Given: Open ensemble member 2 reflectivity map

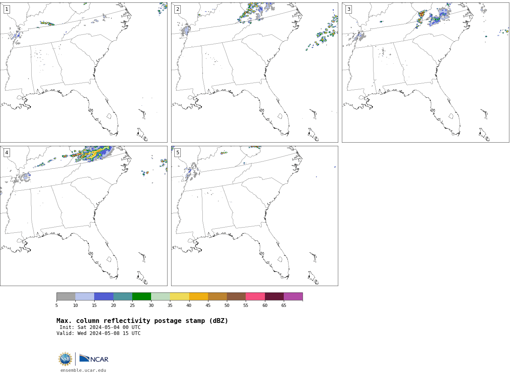Looking at the screenshot, I should click(x=254, y=73).
